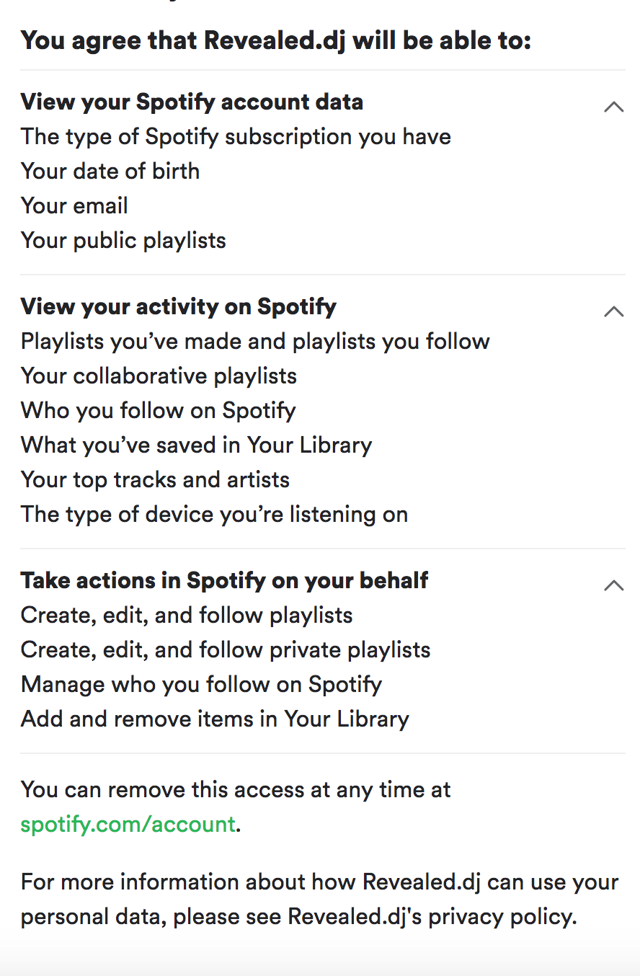Click the You agree that Revealed.dj title

(x=276, y=40)
